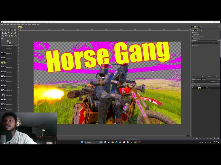Open the Tool Options tab configuration menu
Image resolution: width=221 pixels, height=165 pixels.
(x=219, y=27)
